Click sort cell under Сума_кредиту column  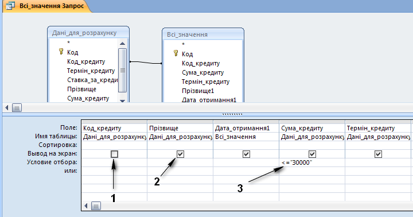click(x=312, y=145)
